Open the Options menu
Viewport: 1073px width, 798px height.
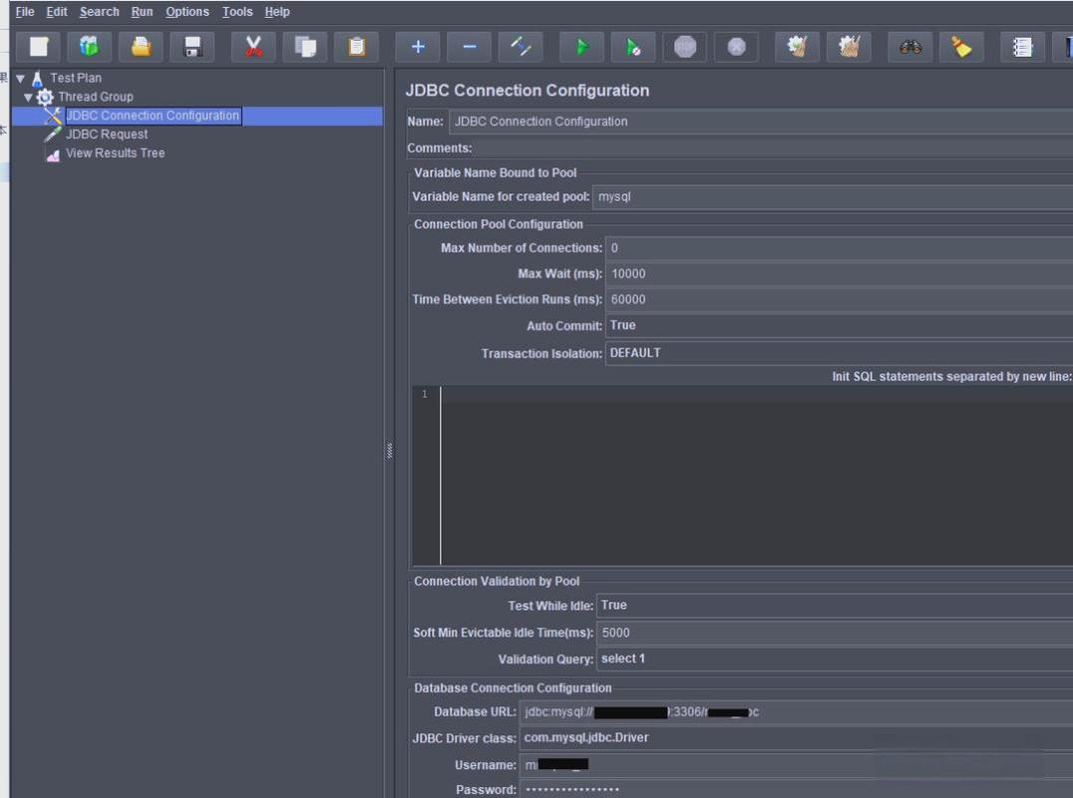click(x=187, y=12)
